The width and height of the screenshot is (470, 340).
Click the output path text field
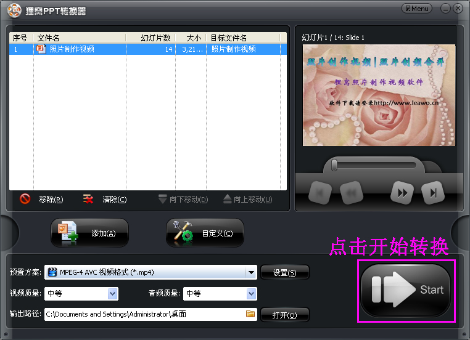tap(150, 314)
